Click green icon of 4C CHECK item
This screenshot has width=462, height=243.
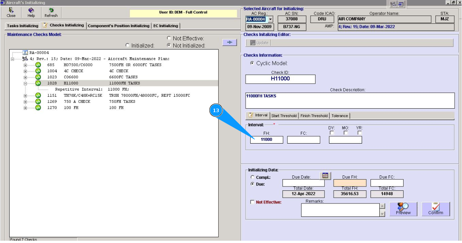(38, 71)
